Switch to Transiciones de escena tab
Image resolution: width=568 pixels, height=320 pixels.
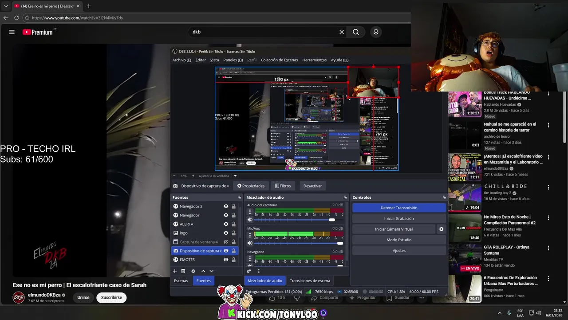pyautogui.click(x=310, y=281)
